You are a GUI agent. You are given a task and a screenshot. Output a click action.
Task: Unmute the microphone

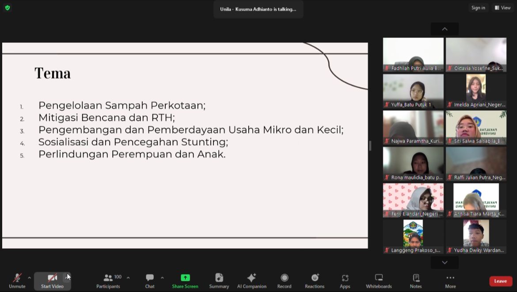click(x=17, y=281)
